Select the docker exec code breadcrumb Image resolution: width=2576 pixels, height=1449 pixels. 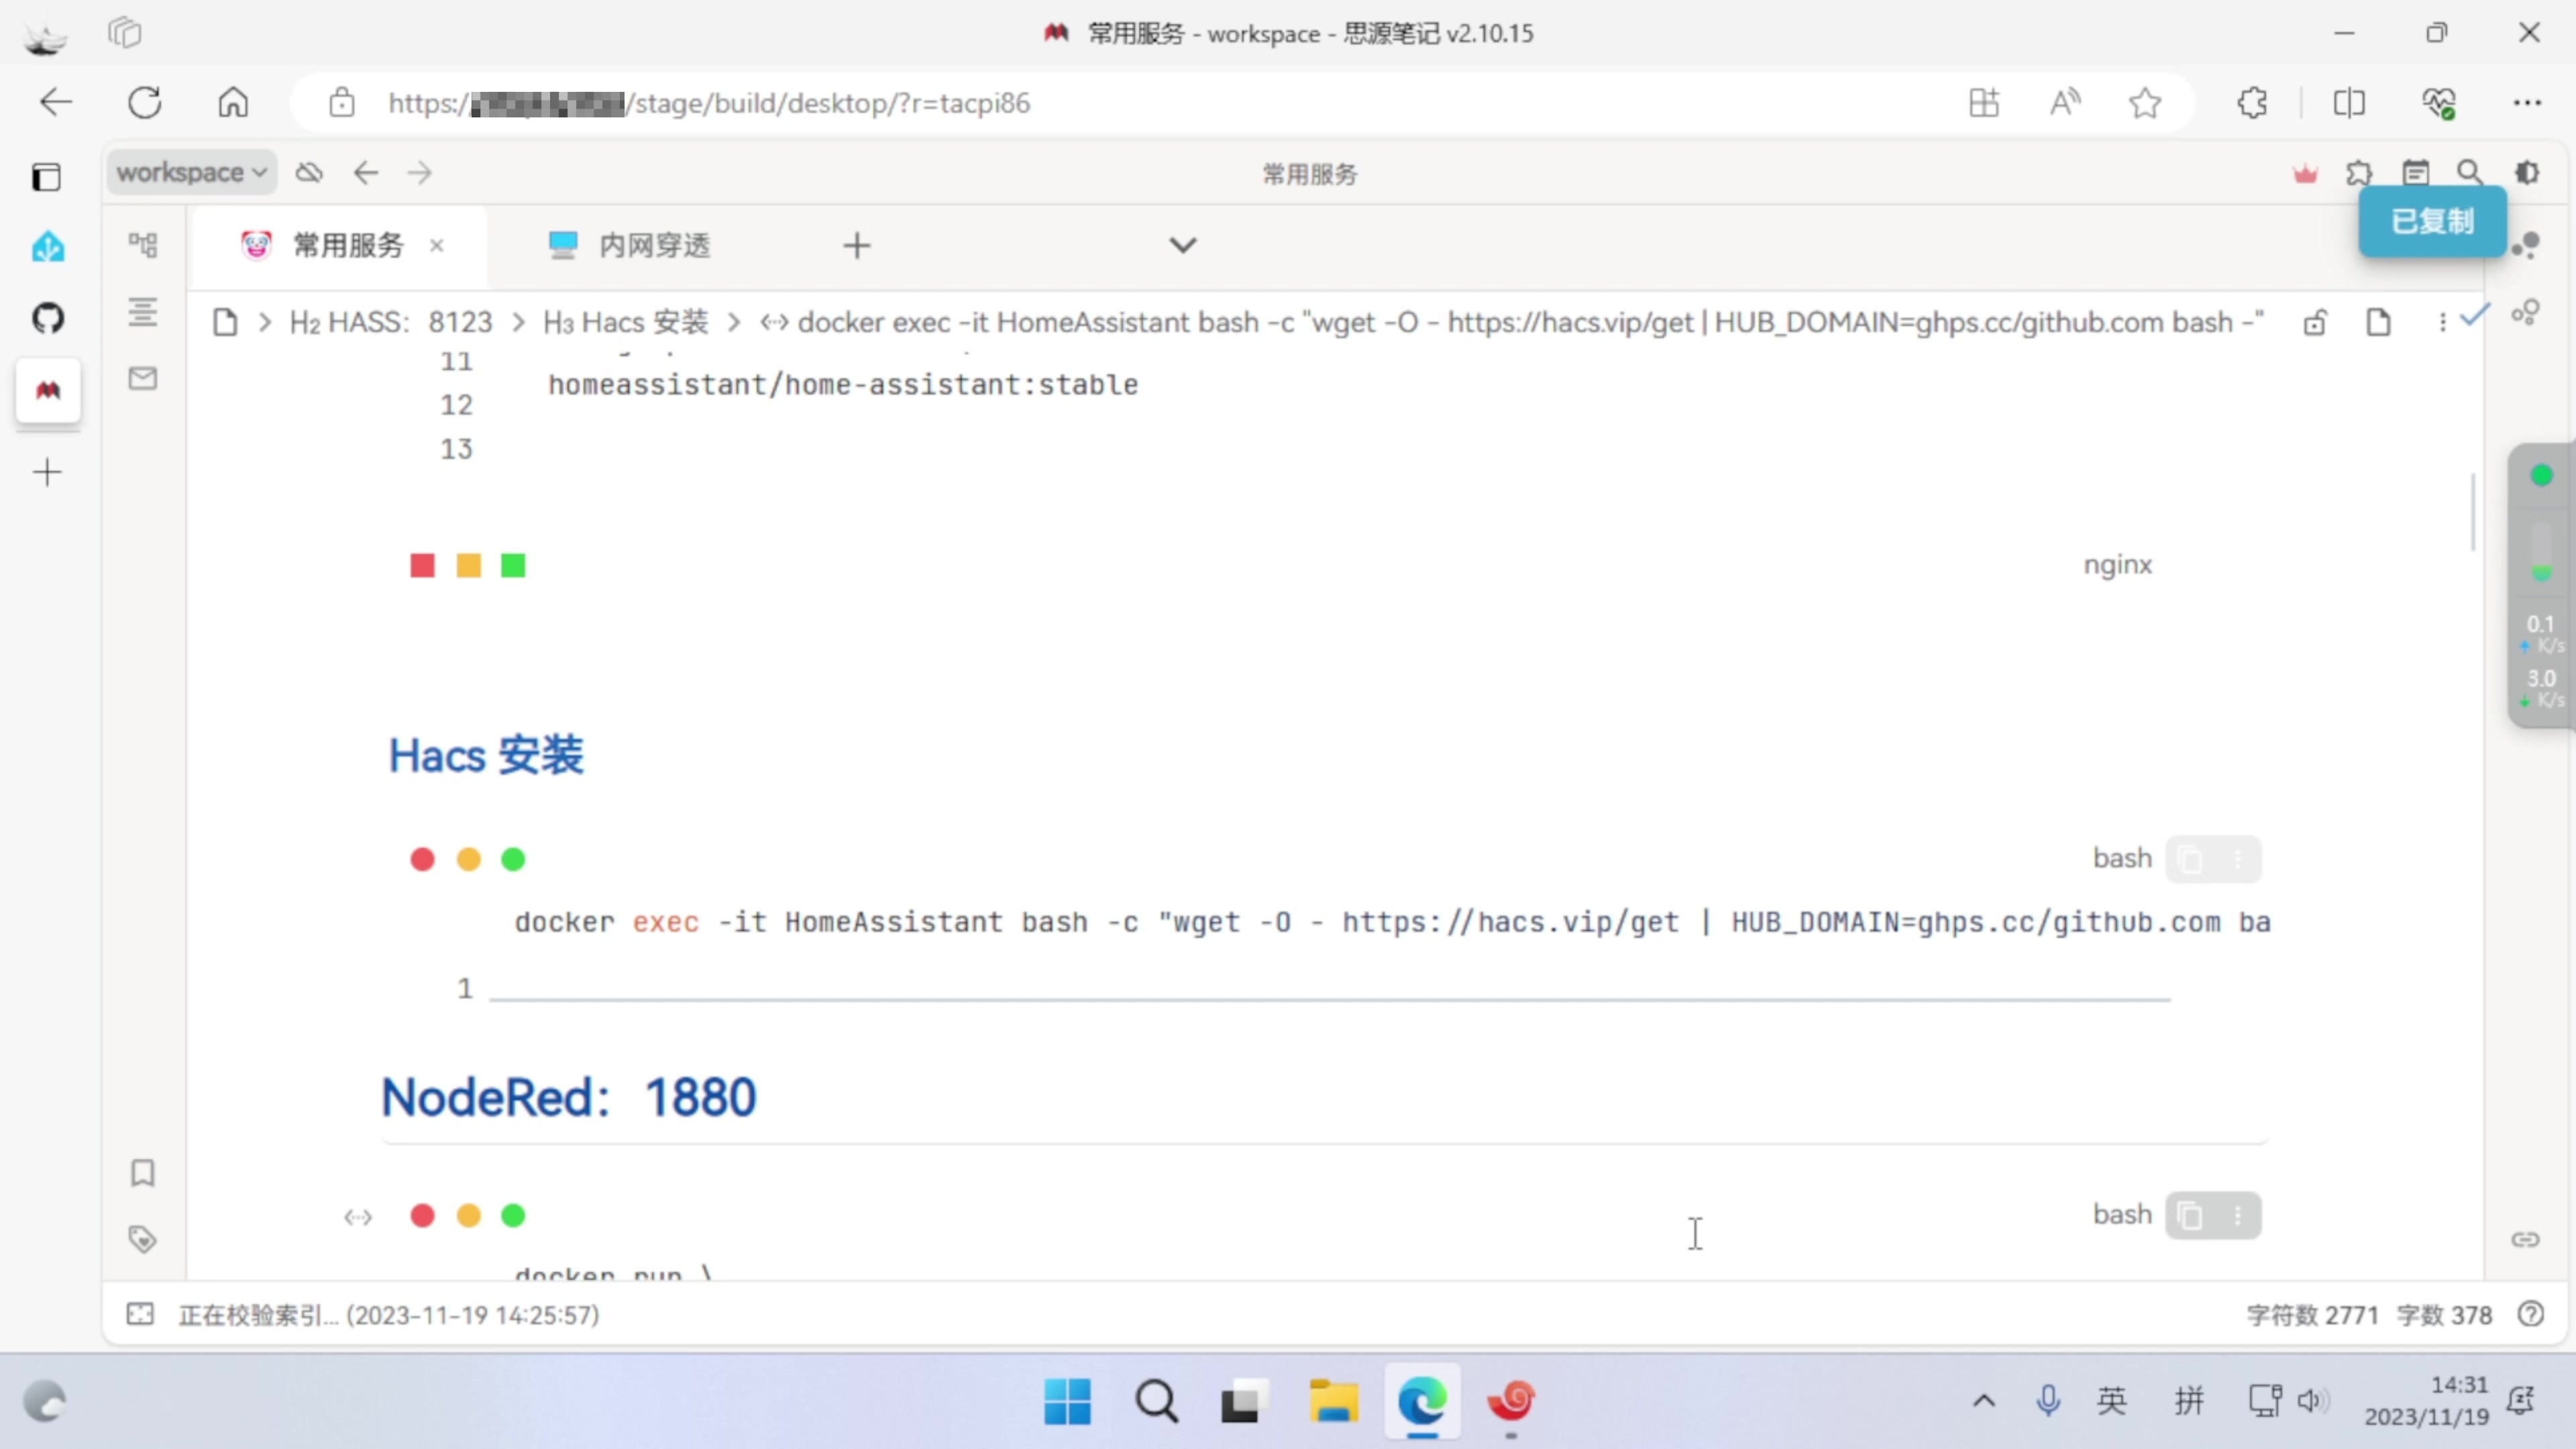1512,322
